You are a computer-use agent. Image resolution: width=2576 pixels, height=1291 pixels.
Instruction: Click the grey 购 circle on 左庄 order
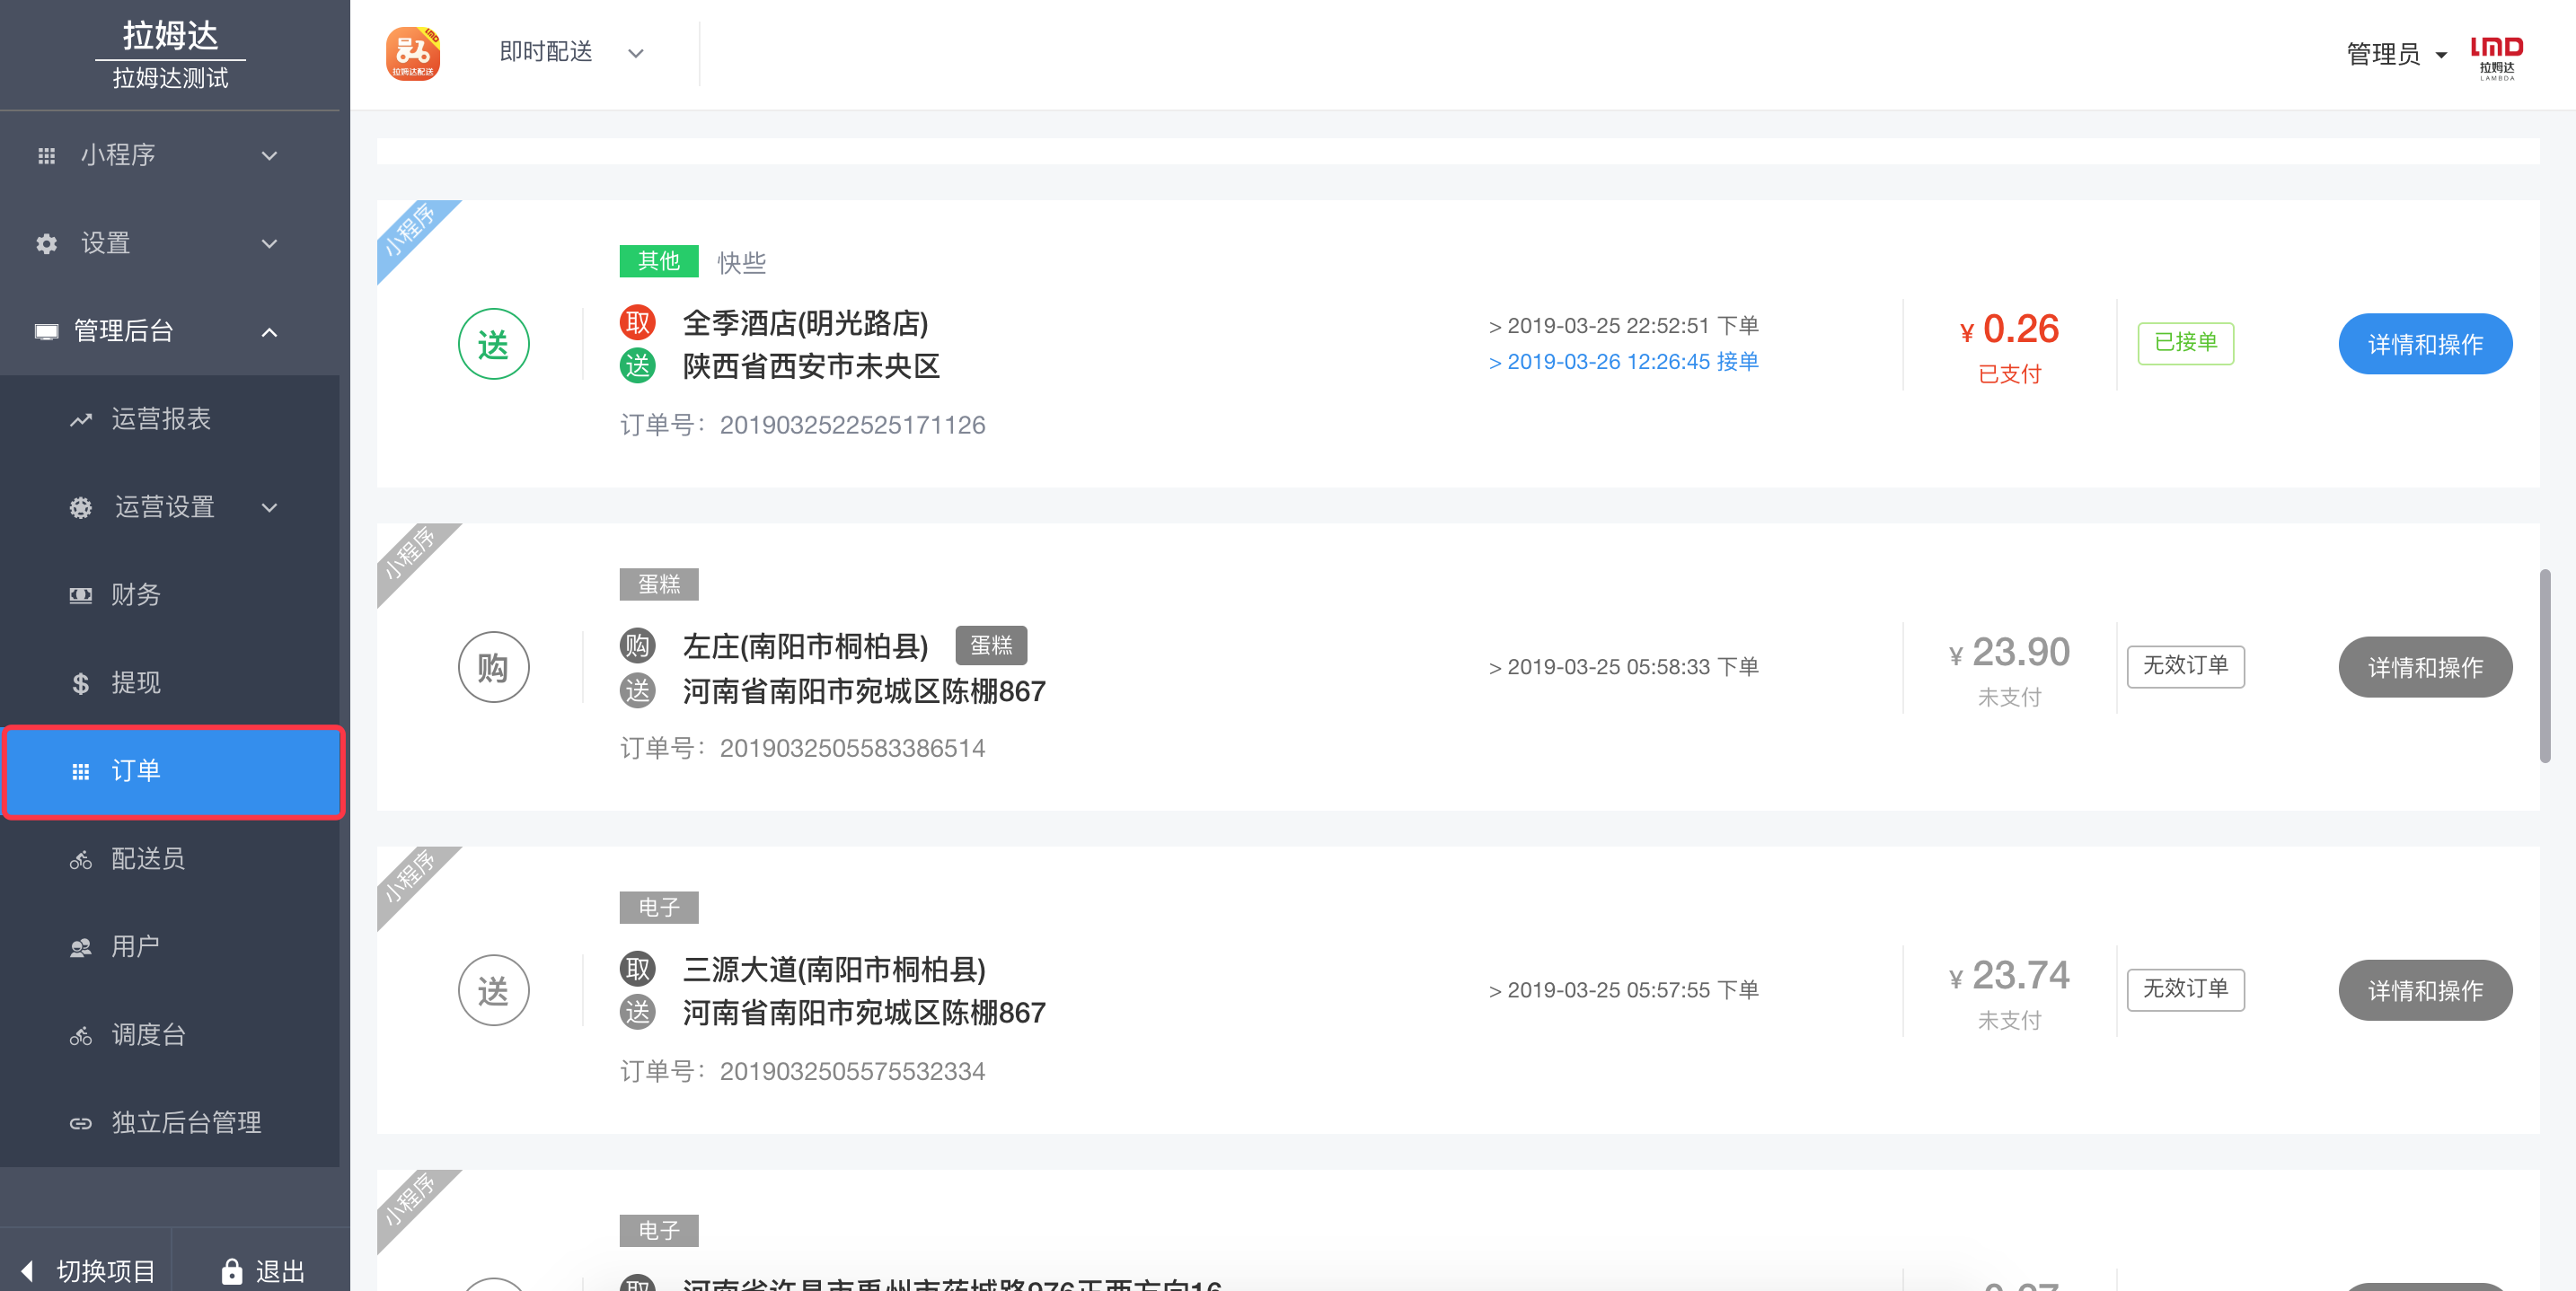493,667
